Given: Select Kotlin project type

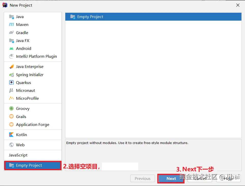Looking at the screenshot, I should click(33, 135).
